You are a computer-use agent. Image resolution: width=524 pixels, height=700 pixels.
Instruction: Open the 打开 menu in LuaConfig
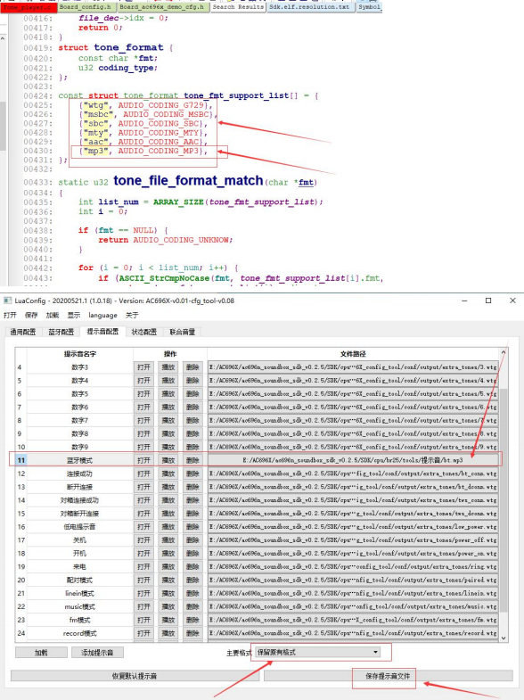pos(10,315)
